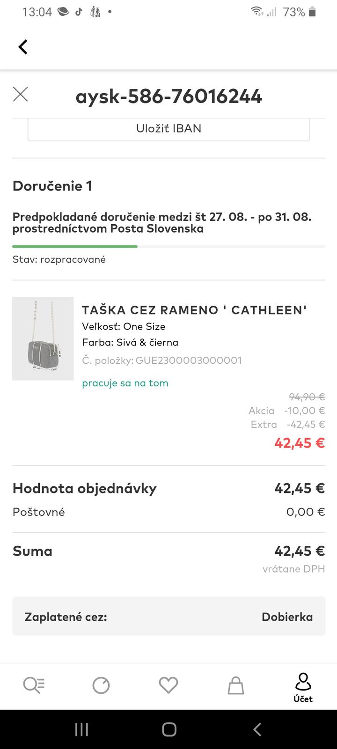Tap the Doručenie 1 heading
337x749 pixels.
tap(52, 186)
